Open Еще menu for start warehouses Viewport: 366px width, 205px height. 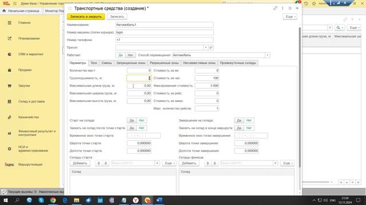coord(169,163)
